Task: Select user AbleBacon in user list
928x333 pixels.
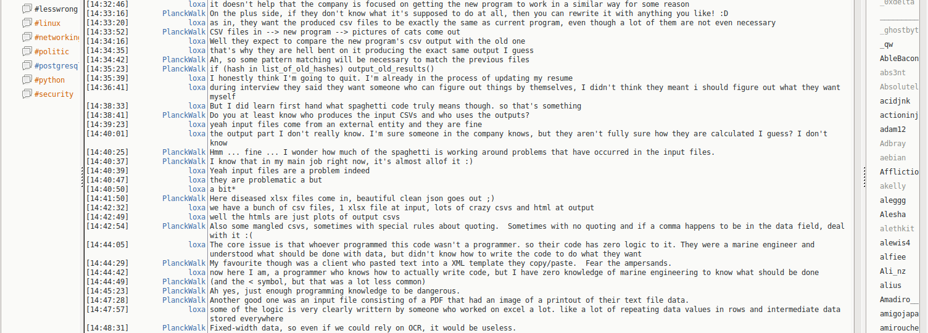Action: 899,59
